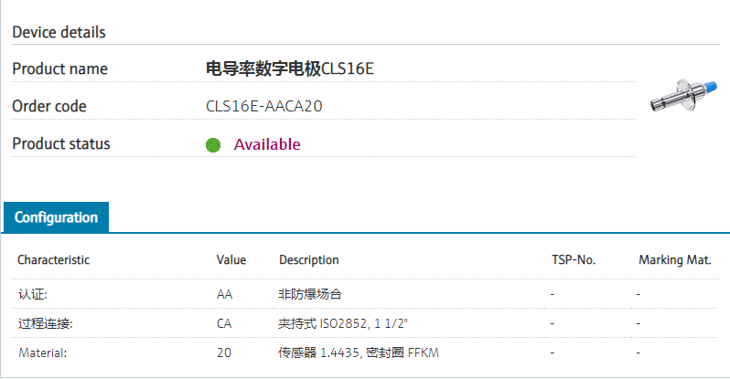
Task: Select the 过程连接 characteristic row
Action: [x=44, y=323]
